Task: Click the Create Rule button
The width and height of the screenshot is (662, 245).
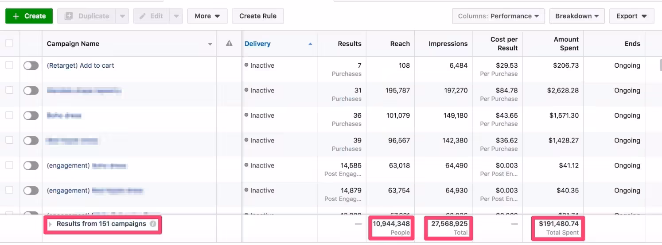Action: point(257,16)
